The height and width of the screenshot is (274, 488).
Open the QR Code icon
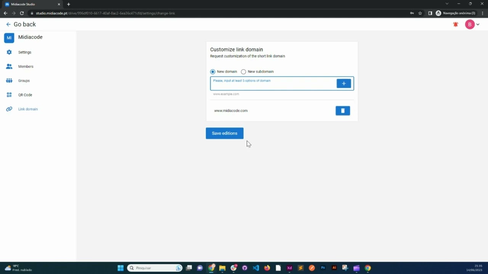tap(9, 95)
